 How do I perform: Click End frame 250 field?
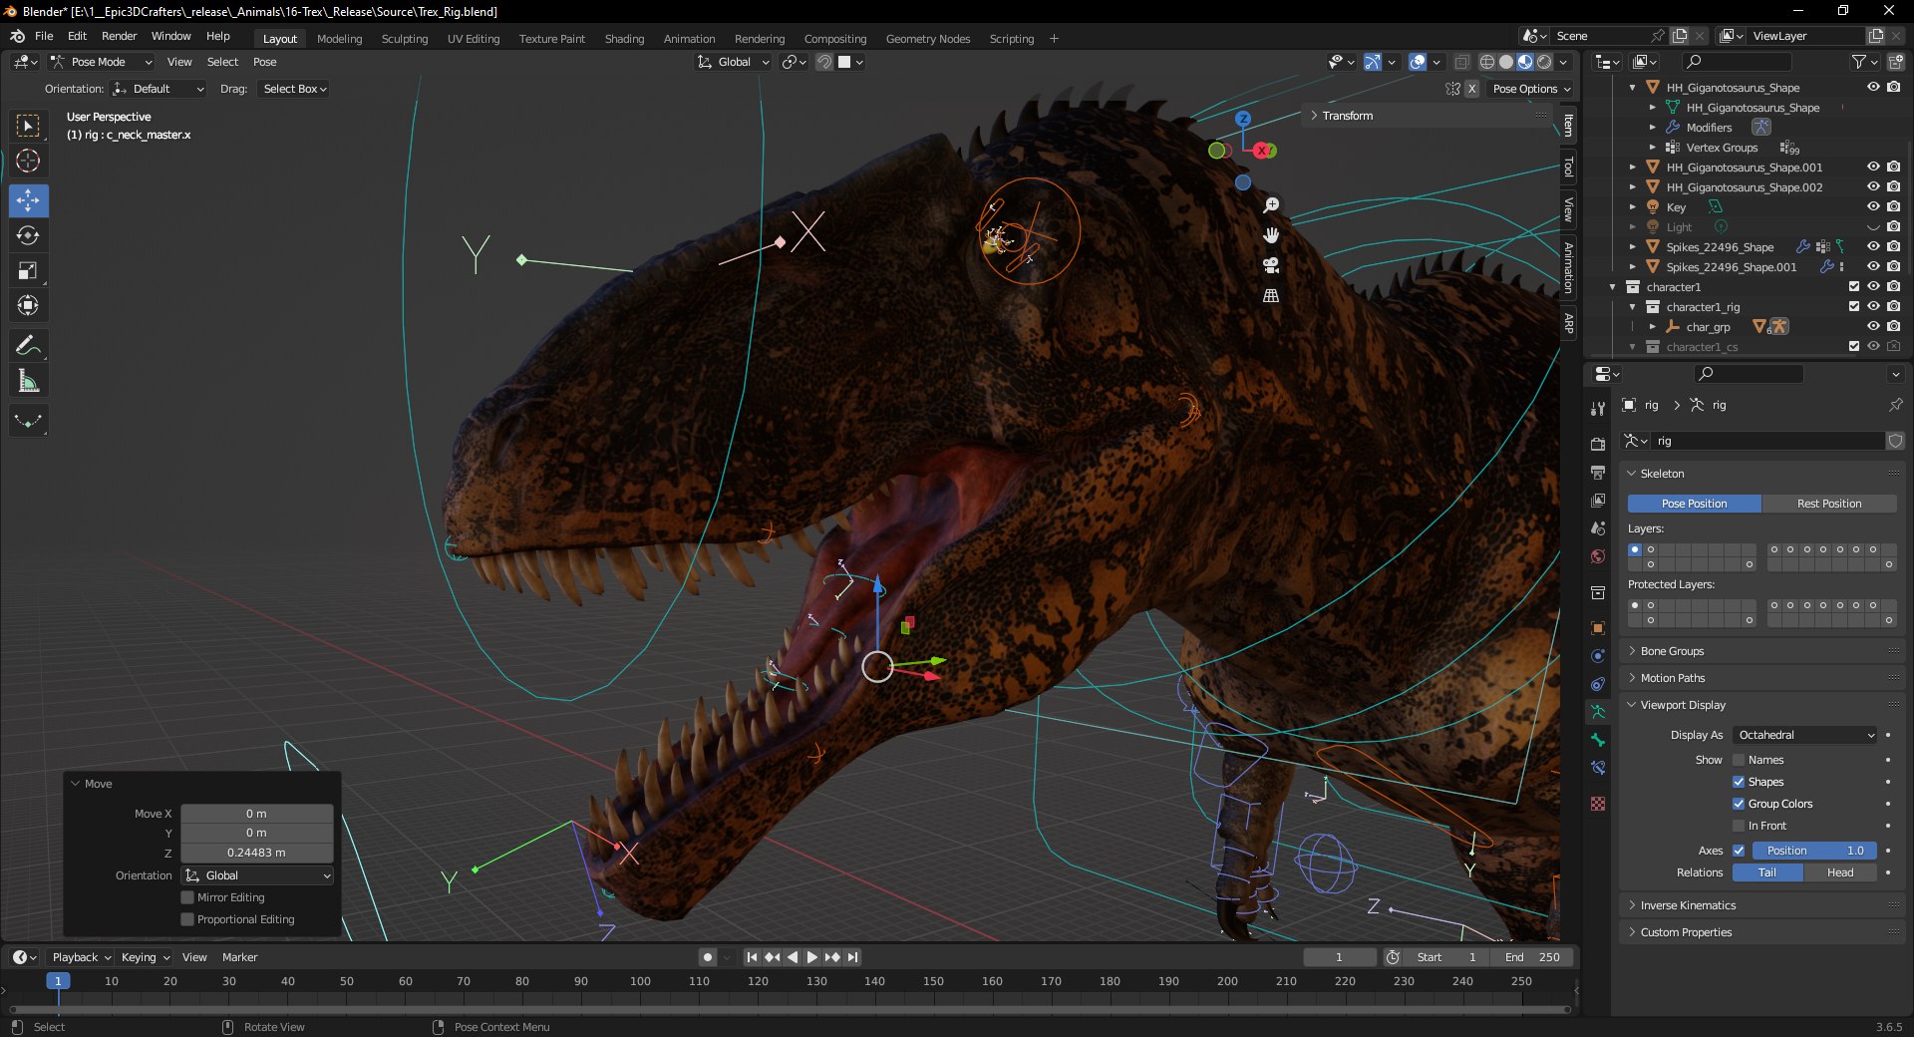pos(1533,957)
